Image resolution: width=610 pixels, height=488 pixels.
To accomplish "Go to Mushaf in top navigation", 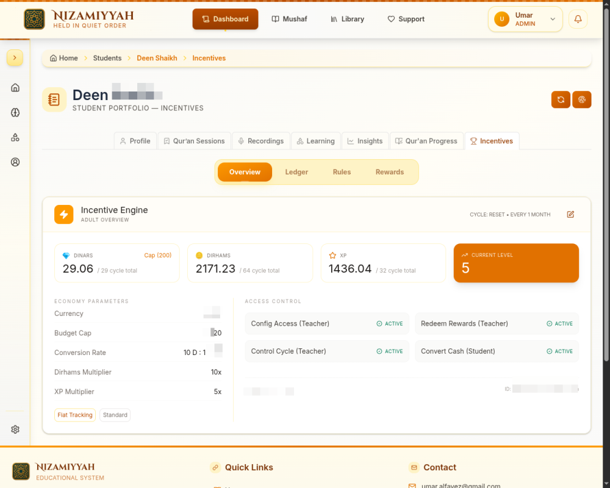I will 289,19.
